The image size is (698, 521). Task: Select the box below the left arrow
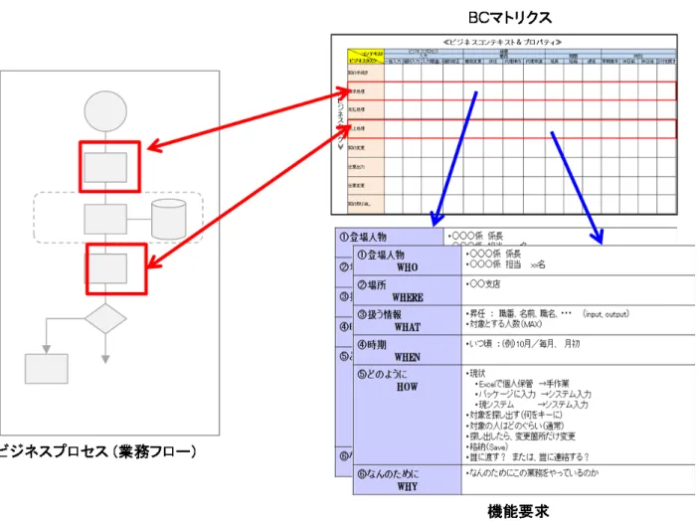(47, 369)
